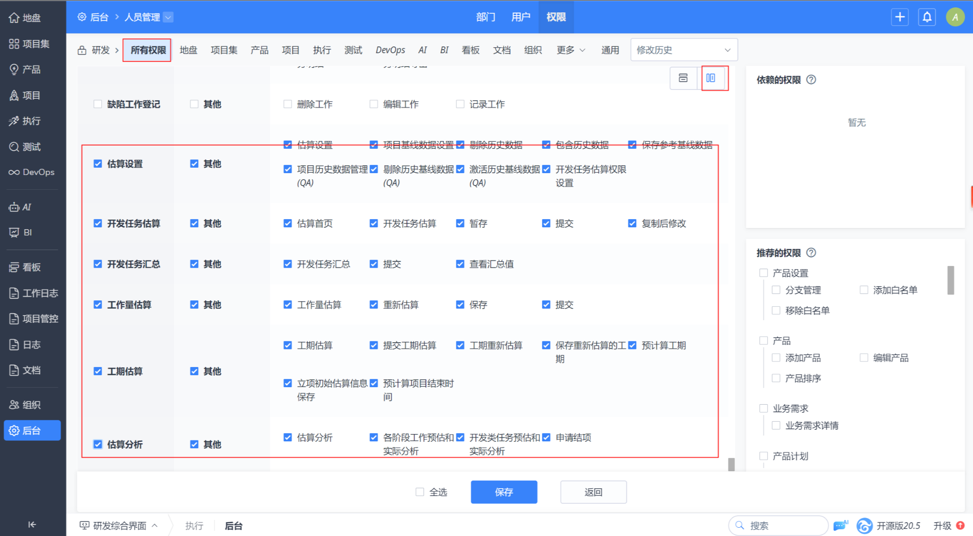973x536 pixels.
Task: Switch to the list layout view icon
Action: pos(683,78)
